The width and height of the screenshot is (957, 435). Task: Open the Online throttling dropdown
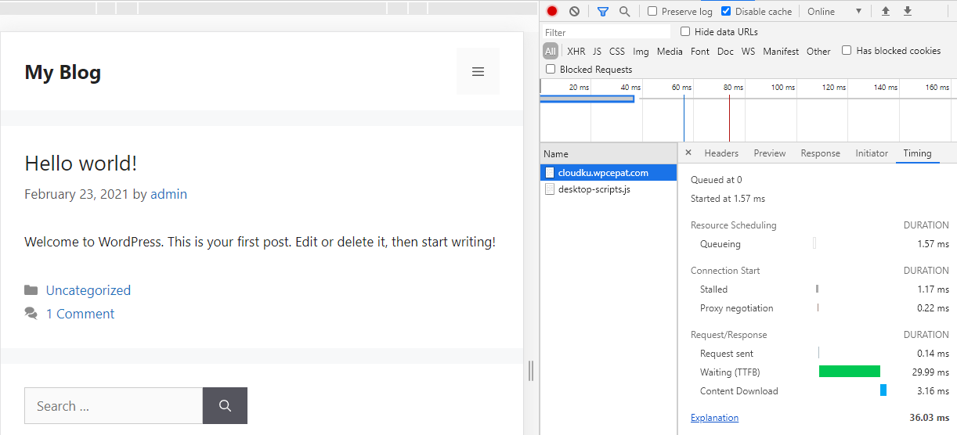(x=834, y=12)
